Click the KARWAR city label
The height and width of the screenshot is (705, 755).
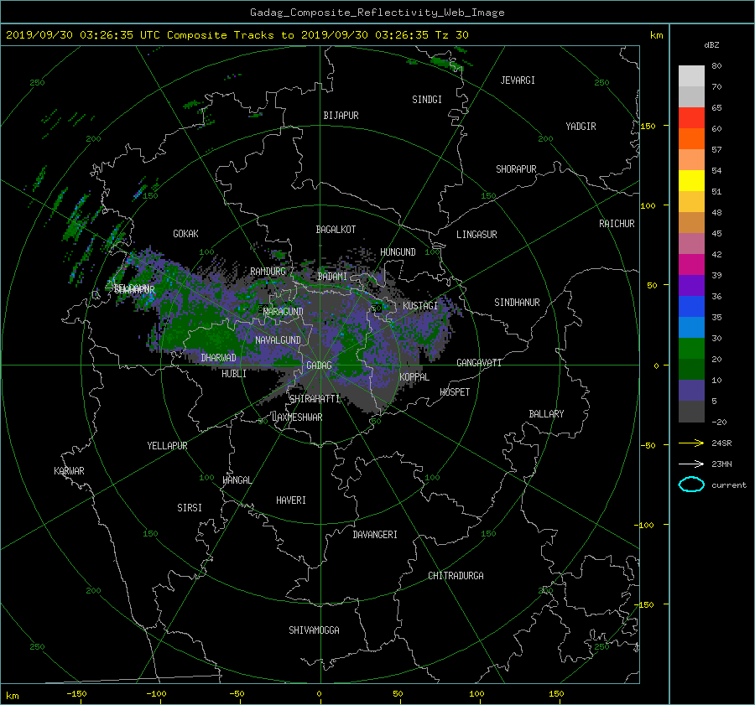click(x=69, y=471)
